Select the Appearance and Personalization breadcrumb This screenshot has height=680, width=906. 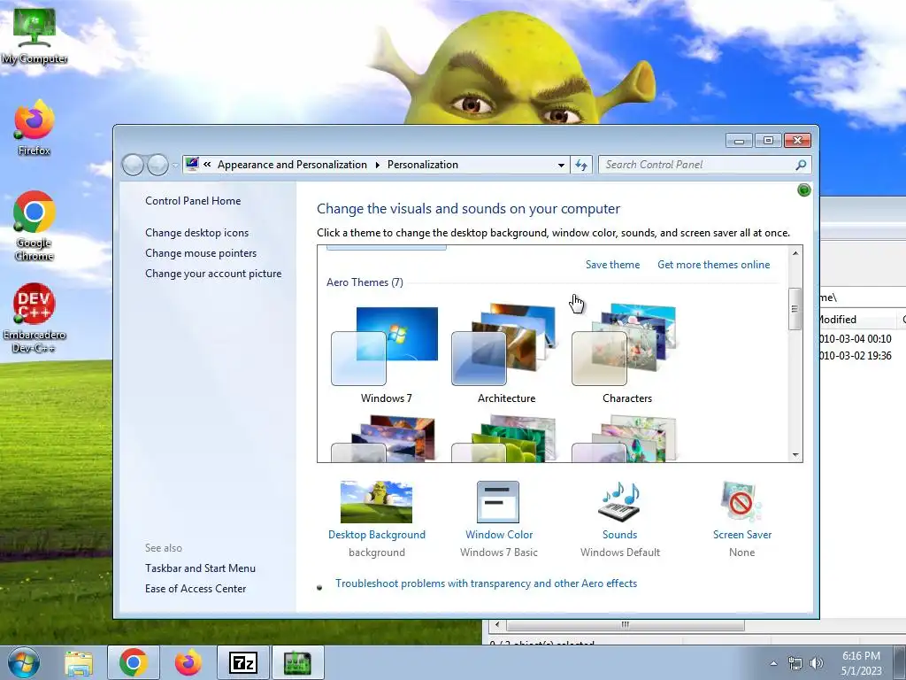292,165
